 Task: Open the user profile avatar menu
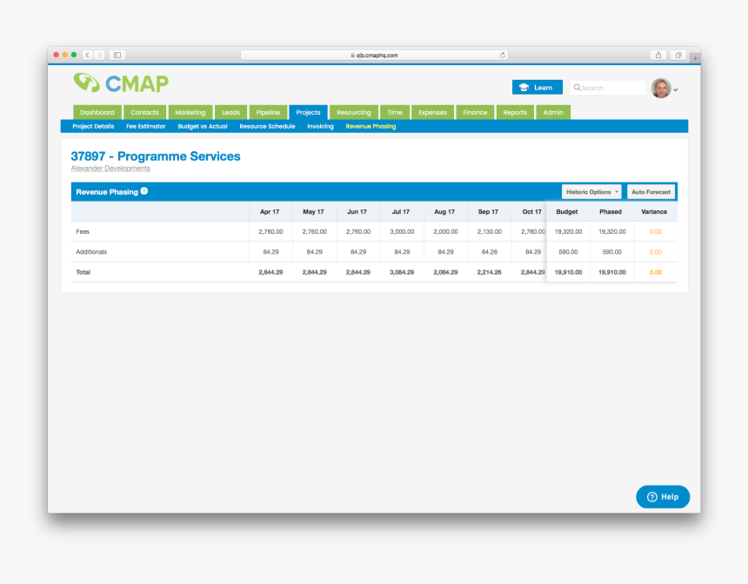click(663, 88)
